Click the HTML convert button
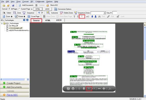The image size is (146, 100). coord(38,9)
